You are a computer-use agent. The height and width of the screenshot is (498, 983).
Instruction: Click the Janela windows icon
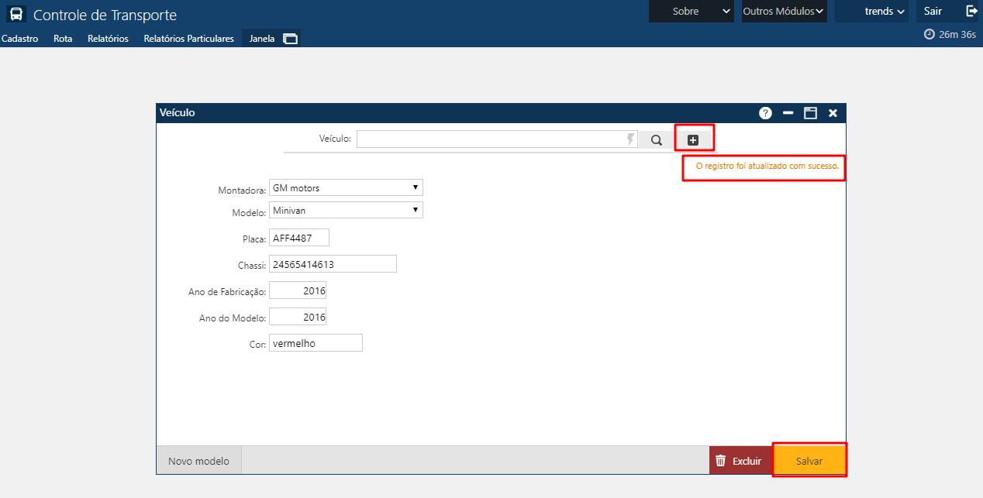[x=291, y=39]
